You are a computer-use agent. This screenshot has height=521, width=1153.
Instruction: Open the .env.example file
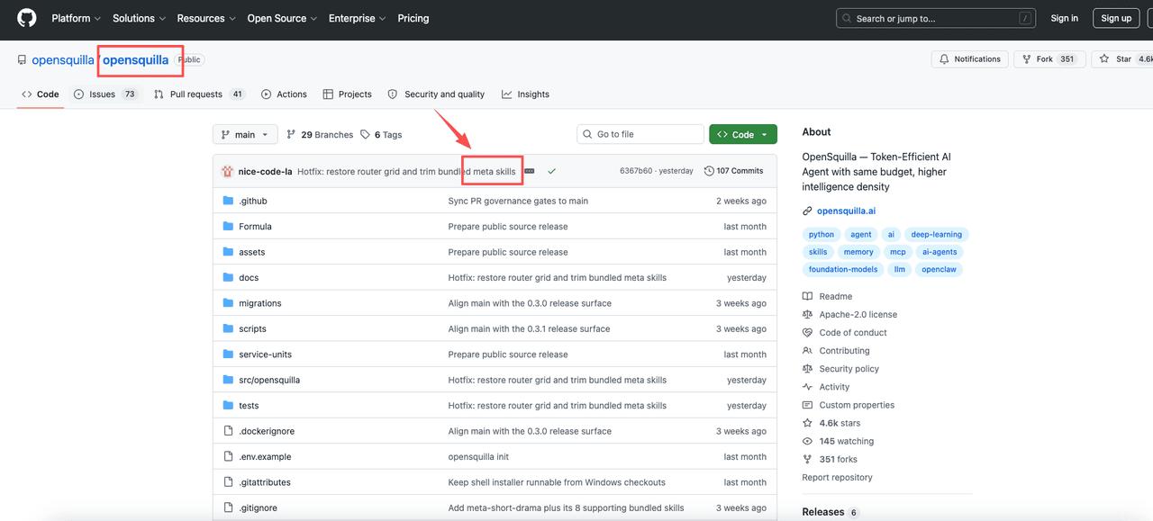pyautogui.click(x=265, y=457)
